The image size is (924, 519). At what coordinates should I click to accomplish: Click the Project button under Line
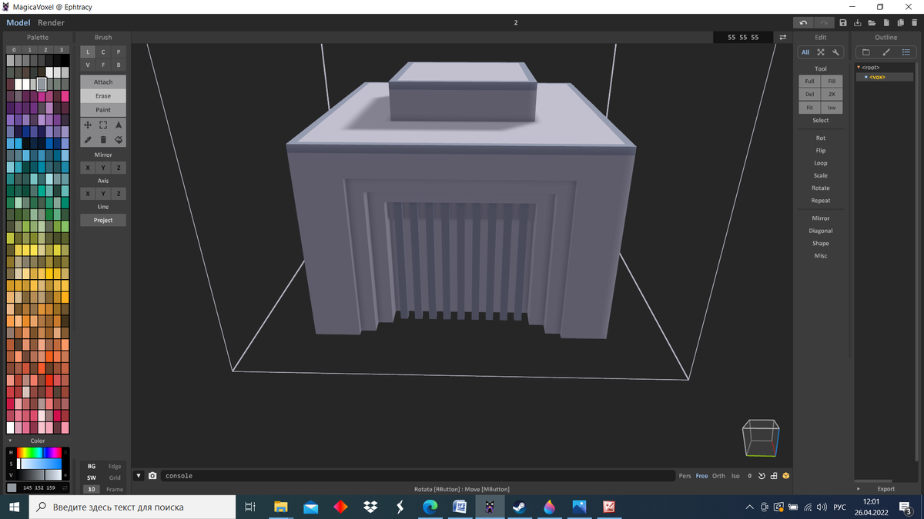pyautogui.click(x=103, y=220)
